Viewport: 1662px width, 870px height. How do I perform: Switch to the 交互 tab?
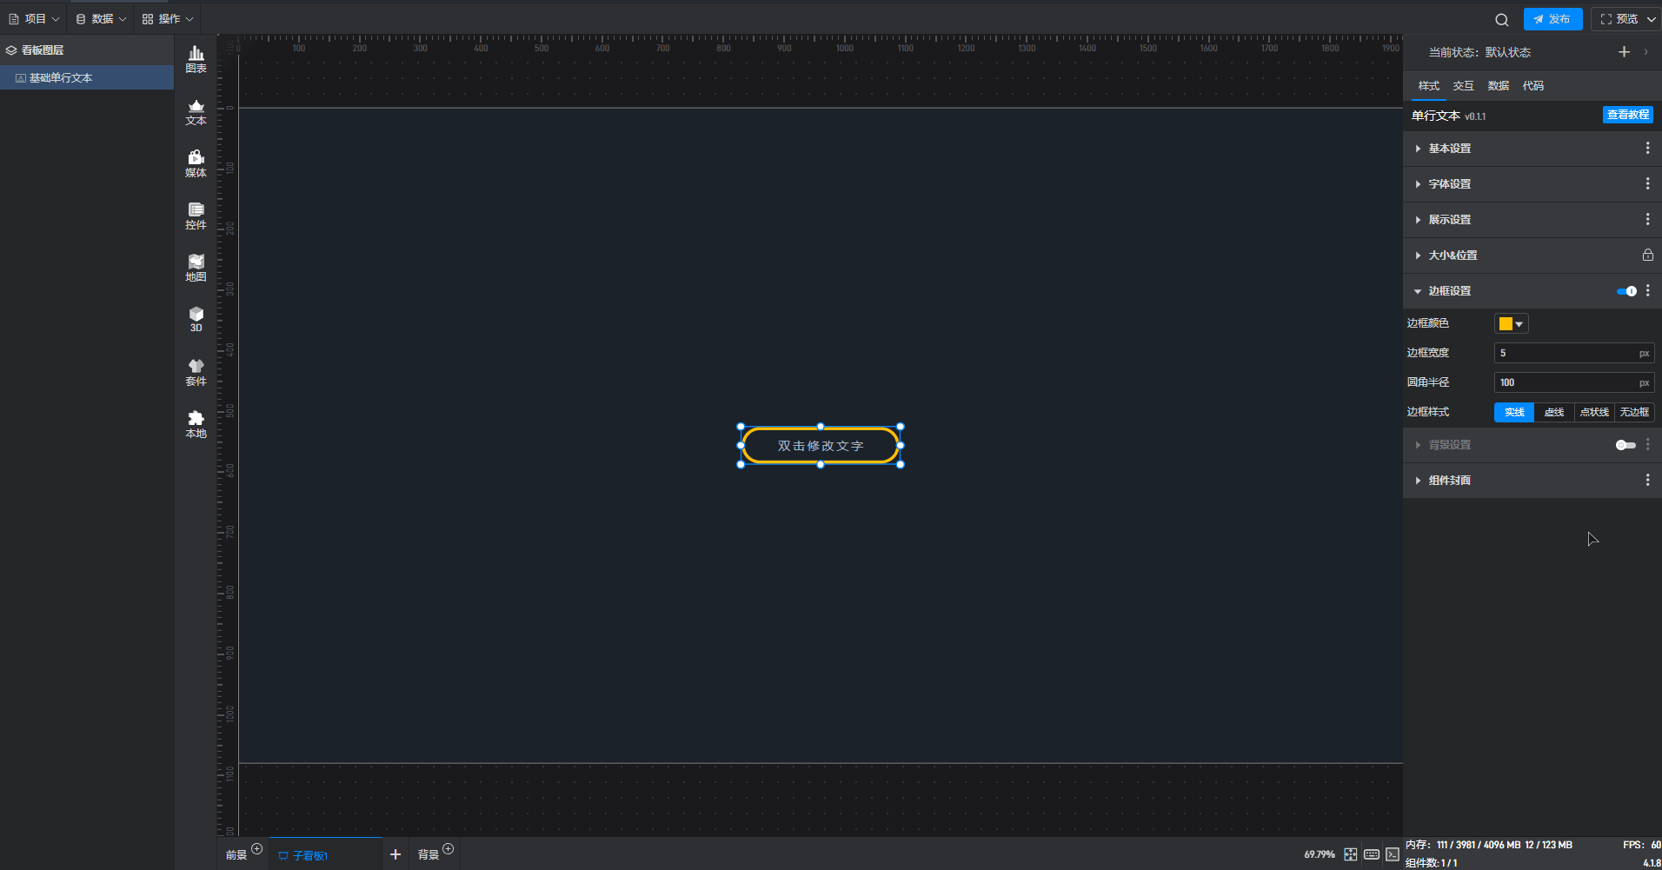coord(1464,86)
